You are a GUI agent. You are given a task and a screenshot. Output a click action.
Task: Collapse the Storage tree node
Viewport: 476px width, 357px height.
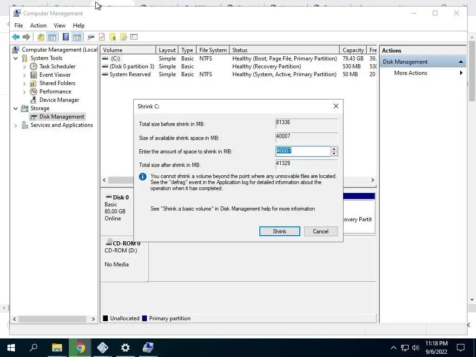click(x=16, y=108)
